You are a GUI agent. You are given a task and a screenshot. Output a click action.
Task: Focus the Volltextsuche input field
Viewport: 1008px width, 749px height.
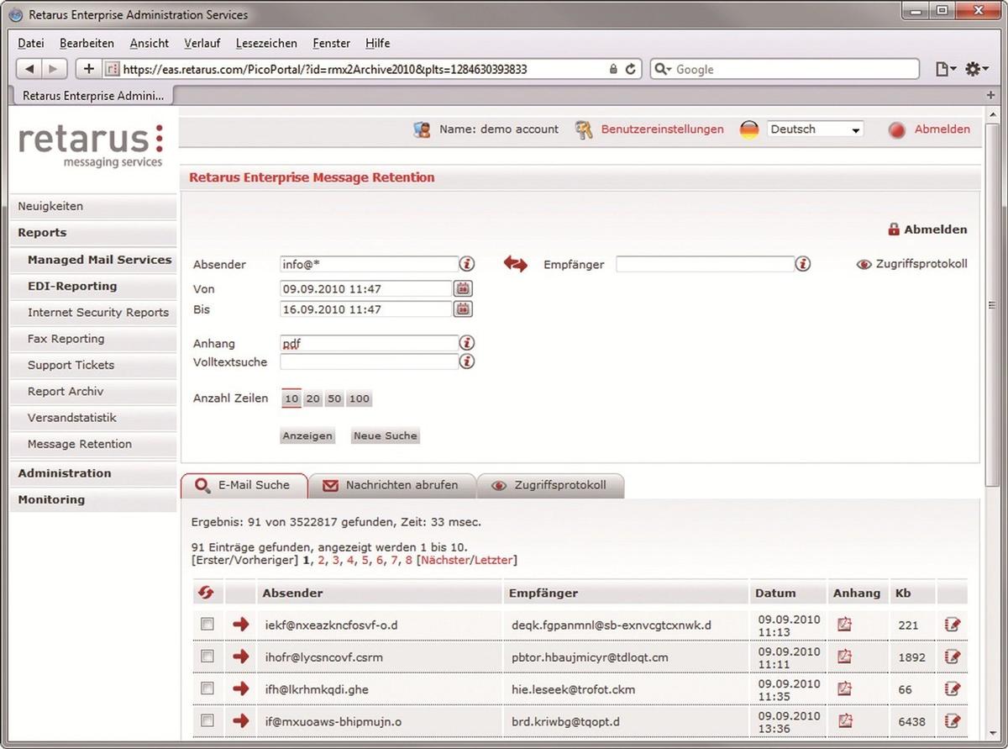pyautogui.click(x=370, y=361)
